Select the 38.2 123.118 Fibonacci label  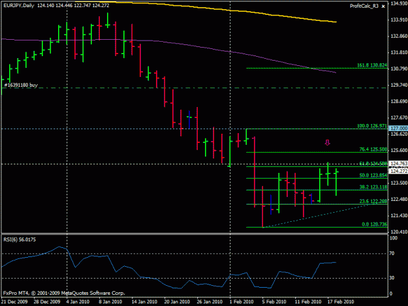point(373,187)
